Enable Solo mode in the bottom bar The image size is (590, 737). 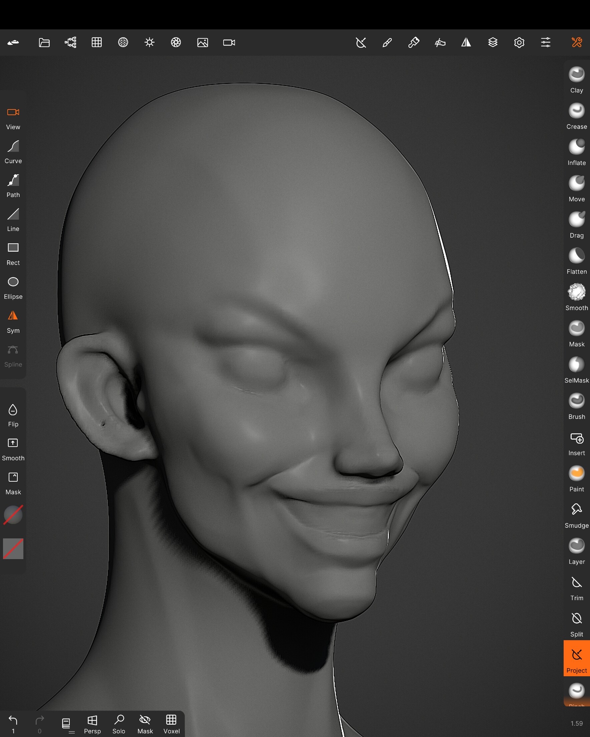(118, 721)
